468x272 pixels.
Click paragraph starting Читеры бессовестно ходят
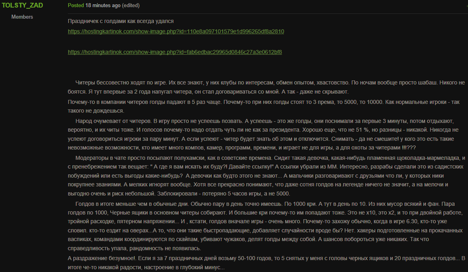(266, 87)
